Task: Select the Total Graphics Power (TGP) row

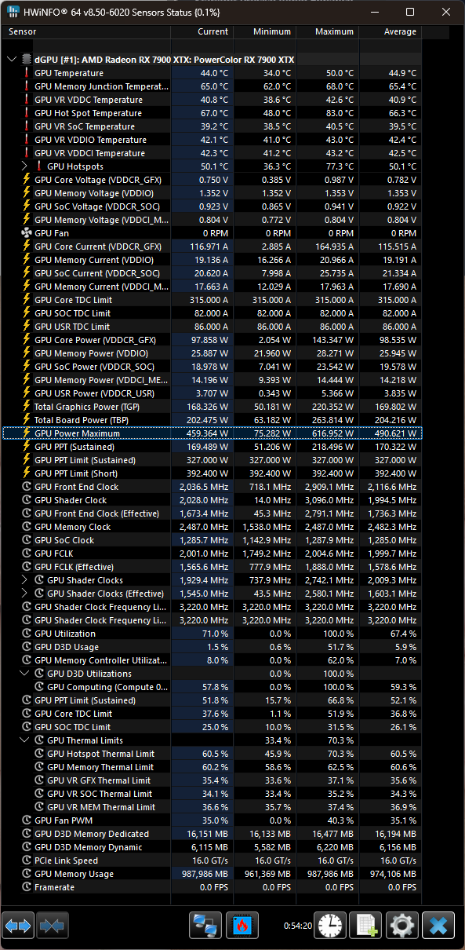Action: [213, 407]
